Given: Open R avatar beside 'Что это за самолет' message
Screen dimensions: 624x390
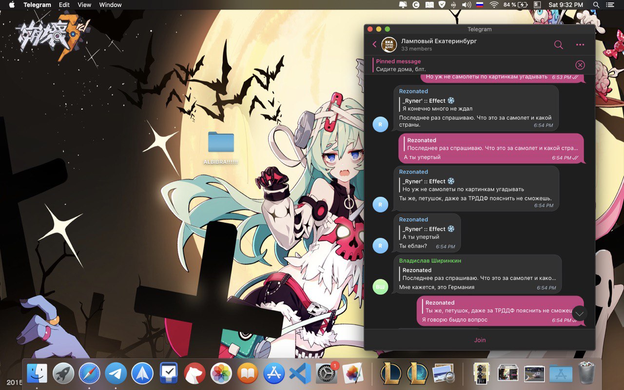Looking at the screenshot, I should click(x=380, y=124).
